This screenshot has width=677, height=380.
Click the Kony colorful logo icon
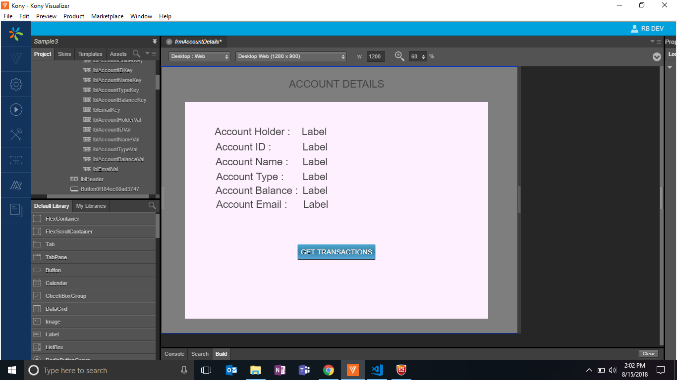[x=16, y=34]
